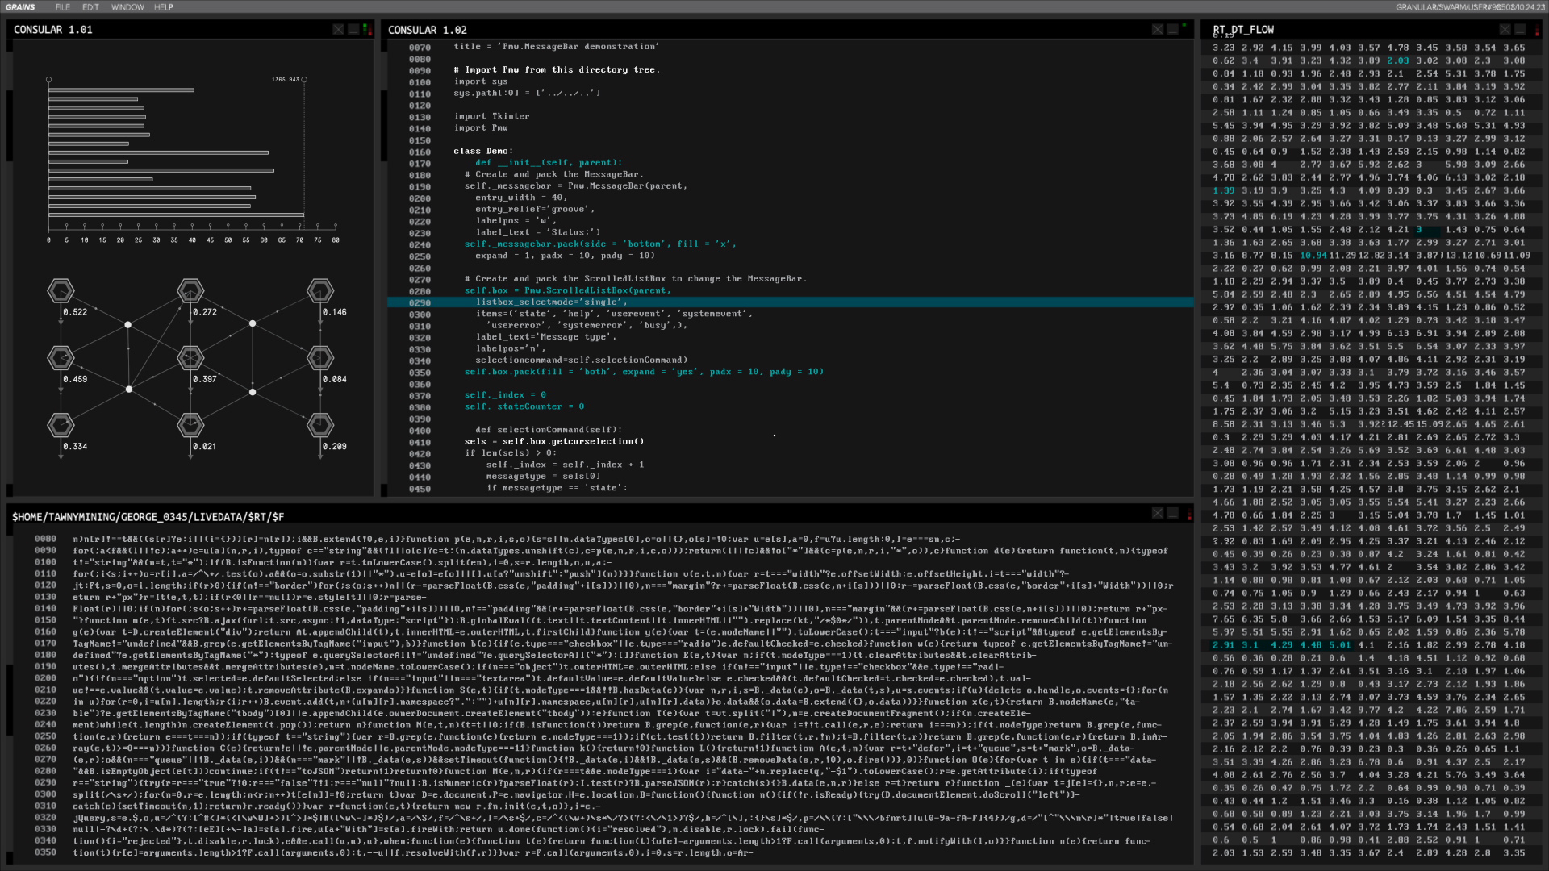The image size is (1549, 871).
Task: Minimize the LIVEDATA path panel
Action: click(x=1172, y=514)
